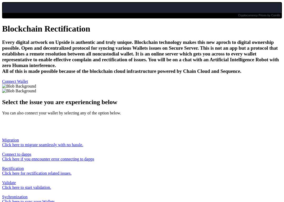The image size is (284, 202).
Task: Open the Sychronization link
Action: tap(15, 197)
